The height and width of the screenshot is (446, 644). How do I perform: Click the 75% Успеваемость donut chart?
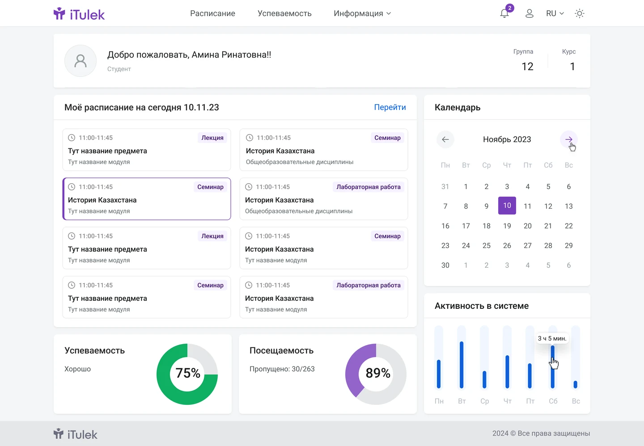[187, 374]
